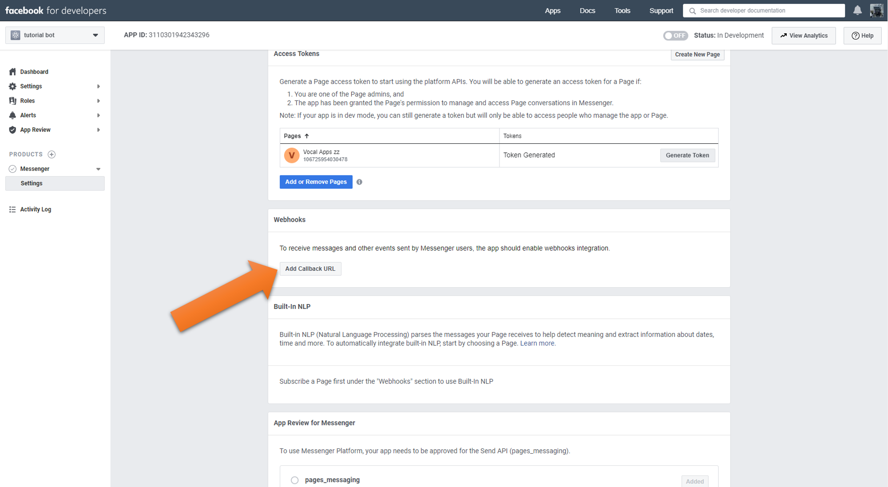
Task: Click info icon beside Add or Remove Pages
Action: (359, 182)
